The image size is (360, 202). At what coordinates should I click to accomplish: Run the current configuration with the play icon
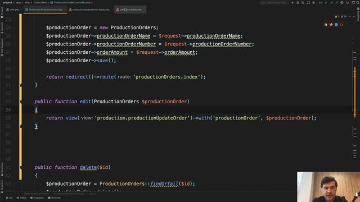(x=292, y=2)
